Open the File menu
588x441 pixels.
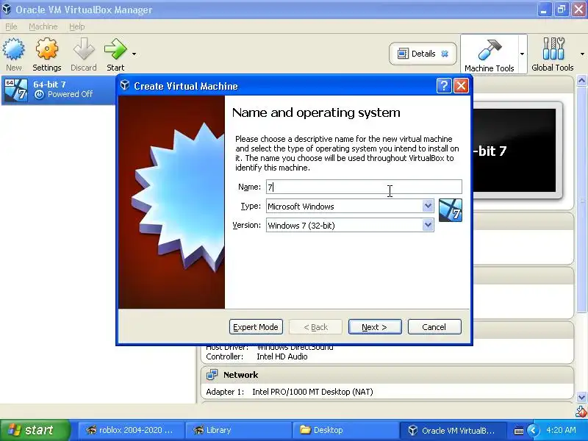[11, 26]
